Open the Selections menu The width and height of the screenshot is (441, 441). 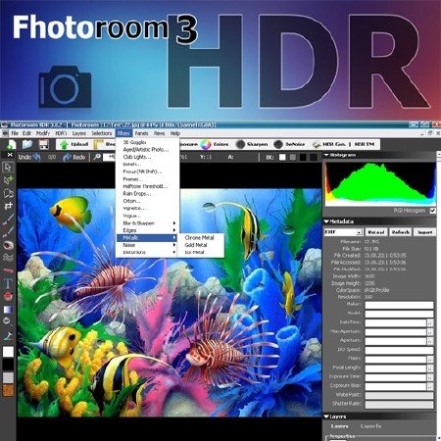102,133
